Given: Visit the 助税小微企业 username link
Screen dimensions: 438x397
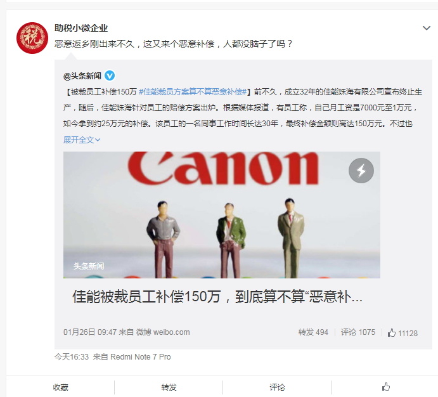Looking at the screenshot, I should point(81,28).
